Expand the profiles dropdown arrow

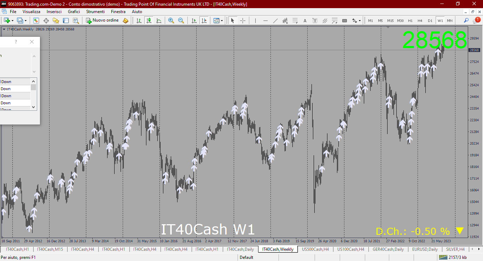tap(25, 21)
